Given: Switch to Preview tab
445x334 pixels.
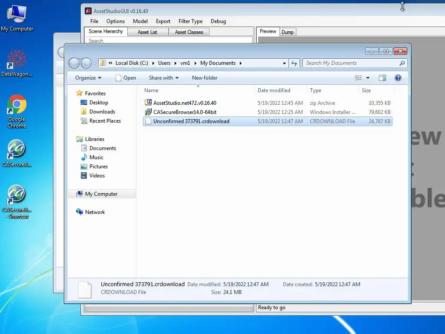Looking at the screenshot, I should pos(268,31).
